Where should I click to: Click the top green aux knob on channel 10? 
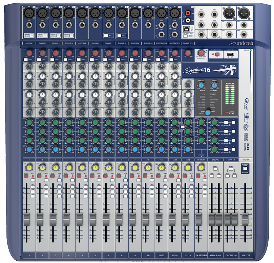[148, 122]
